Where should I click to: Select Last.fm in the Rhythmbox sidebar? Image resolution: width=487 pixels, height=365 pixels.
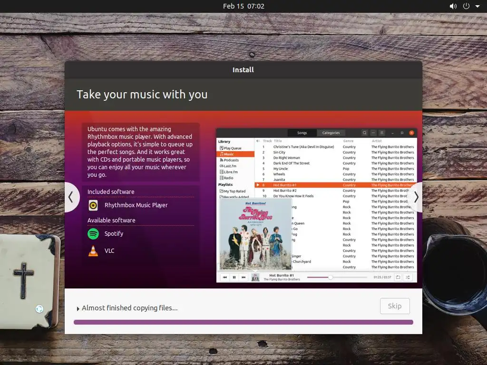tap(228, 166)
